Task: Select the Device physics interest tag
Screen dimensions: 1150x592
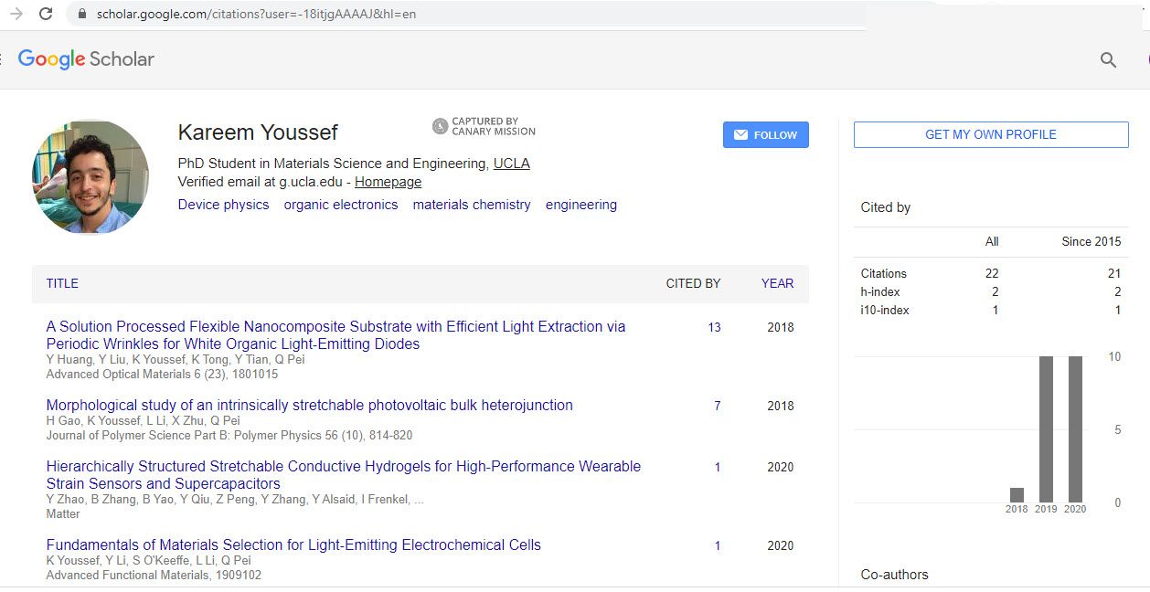Action: pos(223,205)
